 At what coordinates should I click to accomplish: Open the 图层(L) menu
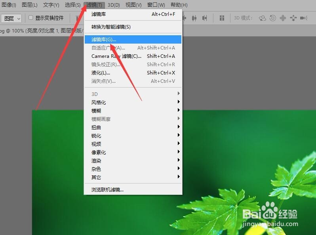click(30, 5)
